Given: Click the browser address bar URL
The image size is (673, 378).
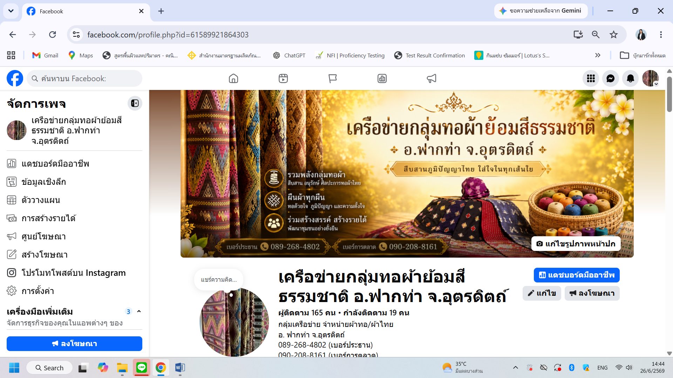Looking at the screenshot, I should 168,35.
